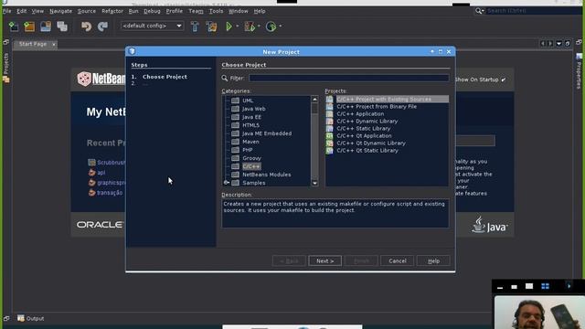
Task: Click the UML category folder icon
Action: (x=235, y=101)
